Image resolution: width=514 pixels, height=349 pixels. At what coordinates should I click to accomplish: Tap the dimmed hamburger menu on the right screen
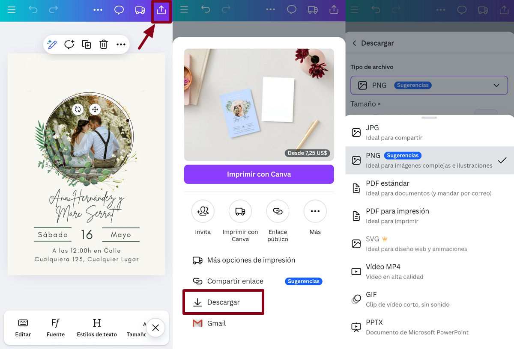[x=355, y=10]
